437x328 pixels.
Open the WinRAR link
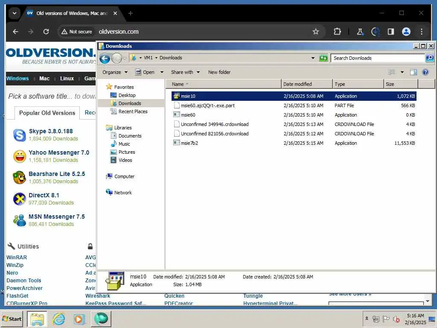(x=17, y=258)
